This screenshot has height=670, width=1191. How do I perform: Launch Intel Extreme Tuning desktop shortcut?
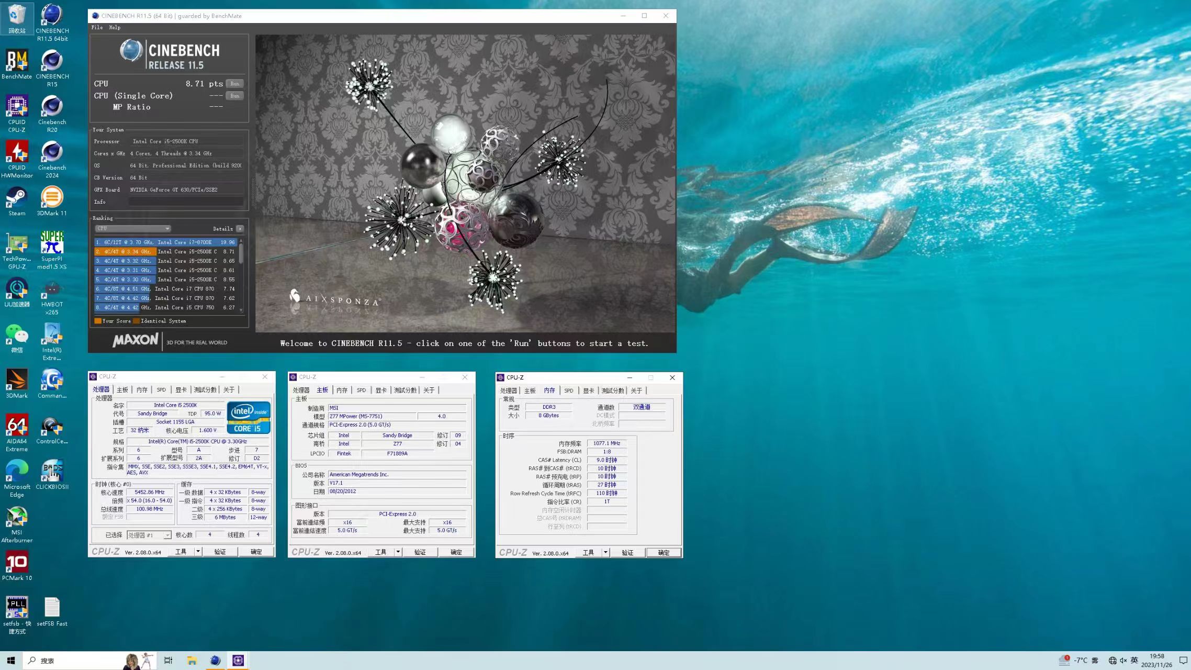52,342
